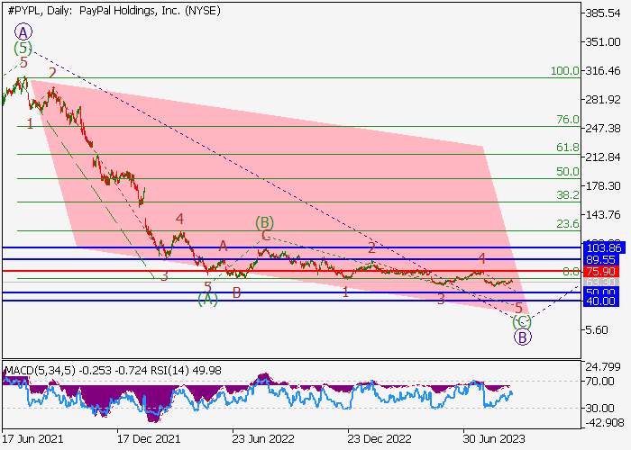Click the 38.2 Fibonacci level label
Image resolution: width=631 pixels, height=450 pixels.
click(x=568, y=195)
